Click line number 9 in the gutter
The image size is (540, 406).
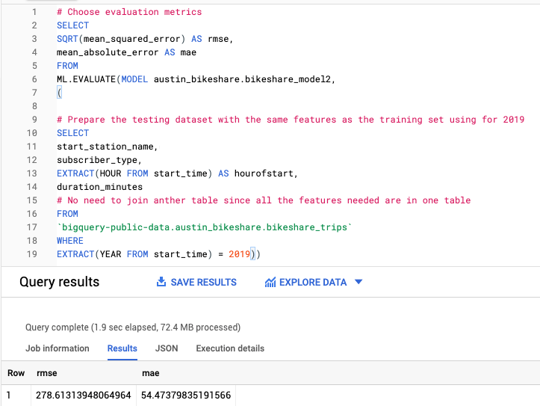click(34, 120)
